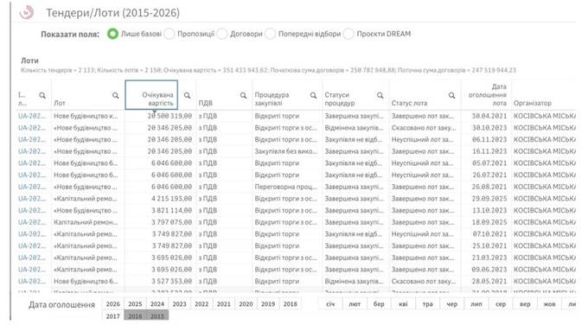588x331 pixels.
Task: Open search for the Лот column
Action: pyautogui.click(x=116, y=96)
